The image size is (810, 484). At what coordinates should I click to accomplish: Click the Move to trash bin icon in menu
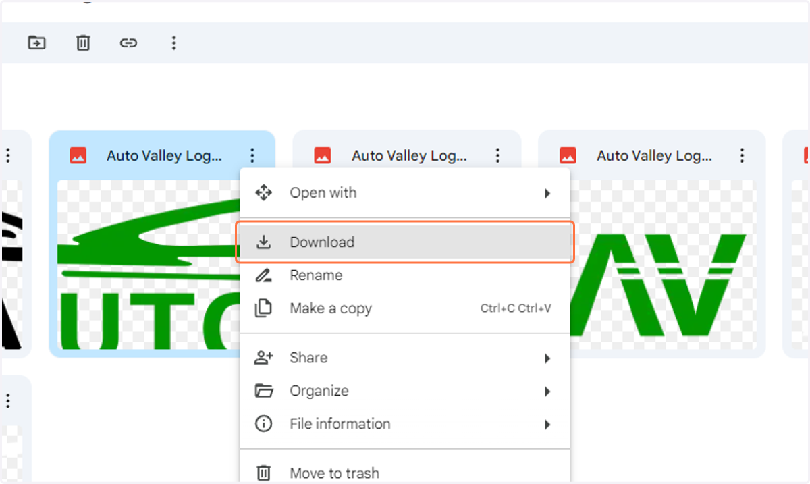(x=264, y=473)
